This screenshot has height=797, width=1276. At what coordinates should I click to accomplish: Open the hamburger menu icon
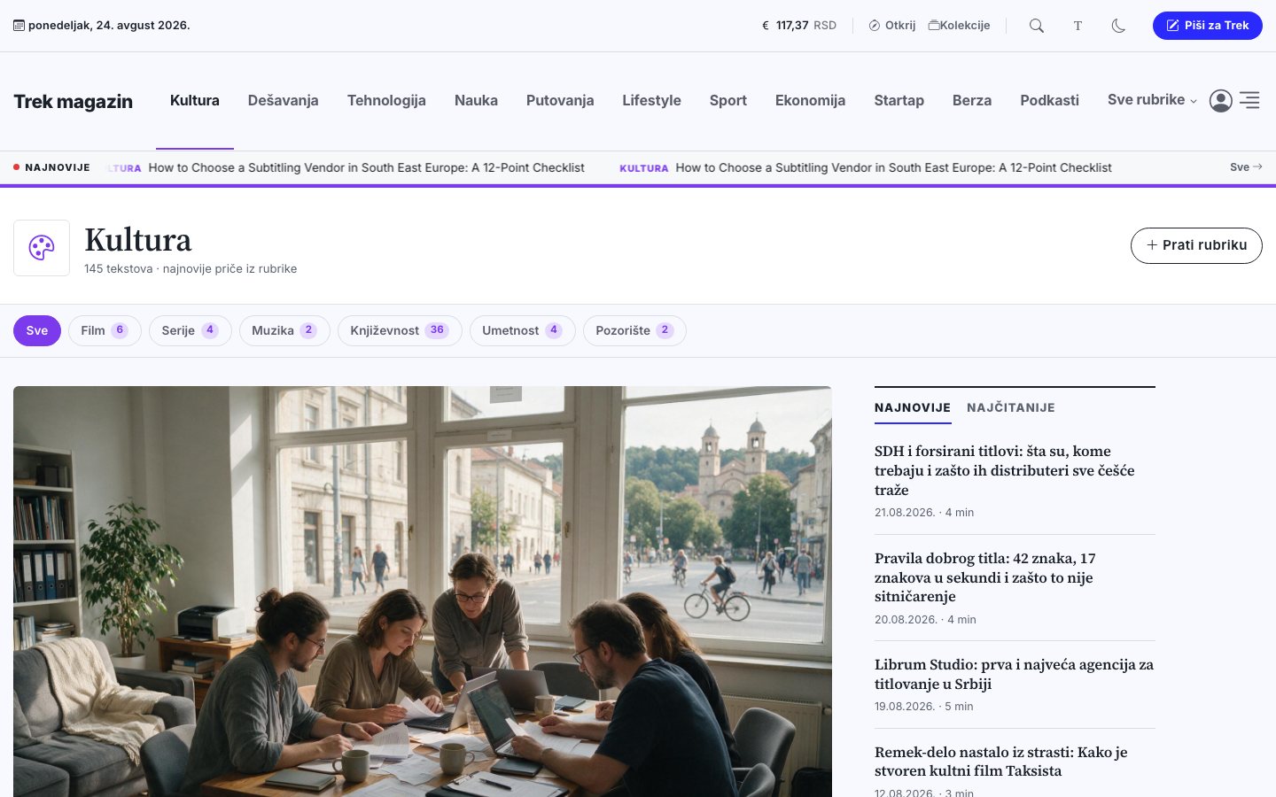pos(1249,101)
